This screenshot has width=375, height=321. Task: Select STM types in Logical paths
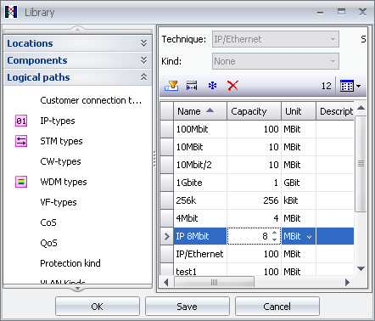tap(61, 141)
